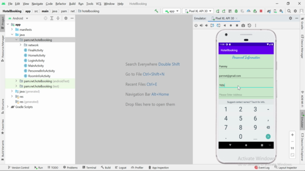Viewport: 305px width, 171px height.
Task: Open the VCS menu
Action: 99,4
